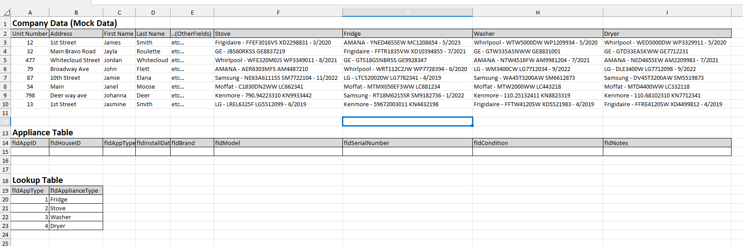The height and width of the screenshot is (246, 743).
Task: Select the AMANA YNED4655EW fridge cell
Action: [408, 42]
